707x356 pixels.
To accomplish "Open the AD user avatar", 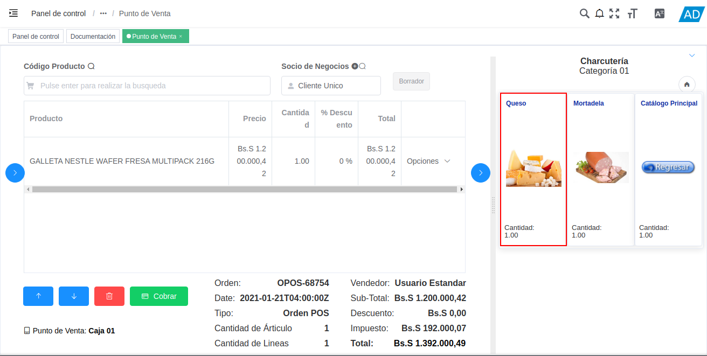I will [x=691, y=14].
